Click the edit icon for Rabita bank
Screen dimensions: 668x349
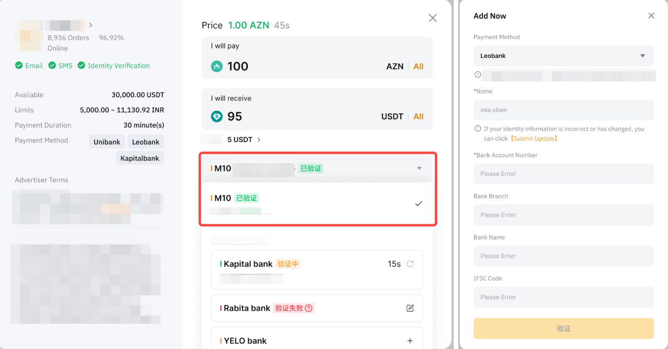[x=410, y=308]
